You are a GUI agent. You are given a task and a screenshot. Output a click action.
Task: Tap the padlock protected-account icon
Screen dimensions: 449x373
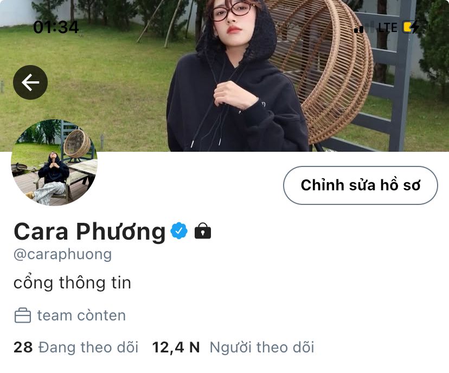[x=203, y=231]
